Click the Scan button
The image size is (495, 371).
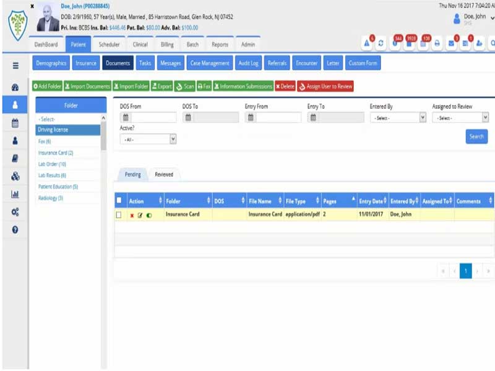click(x=184, y=86)
